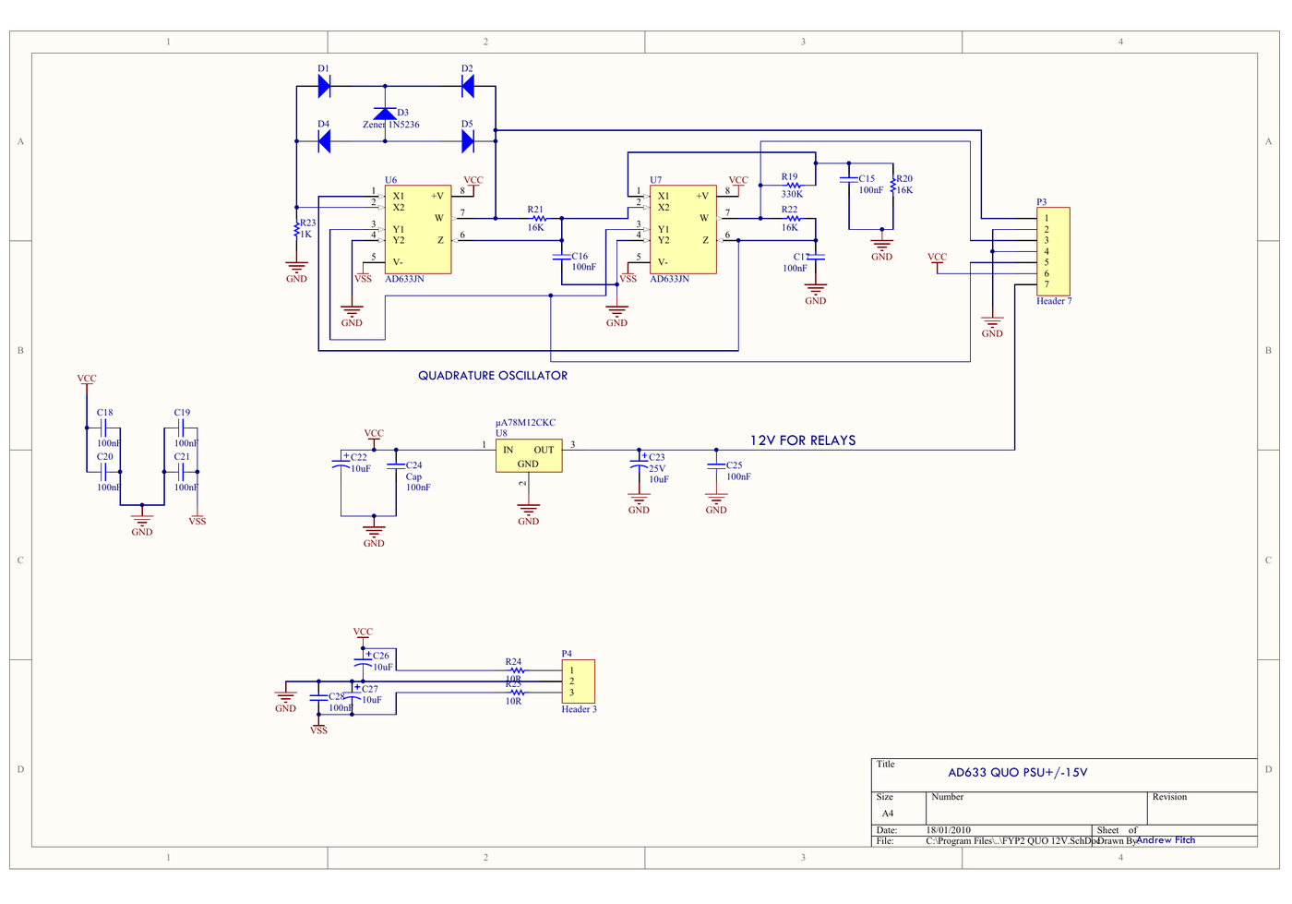Click the VCC power port above C18

[87, 381]
